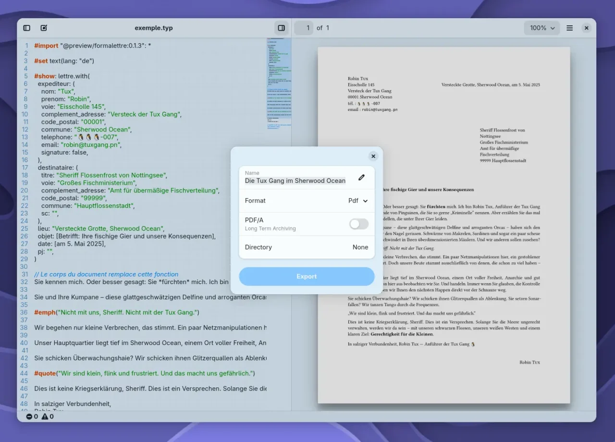This screenshot has width=615, height=442.
Task: Click the new document edit icon
Action: click(44, 28)
